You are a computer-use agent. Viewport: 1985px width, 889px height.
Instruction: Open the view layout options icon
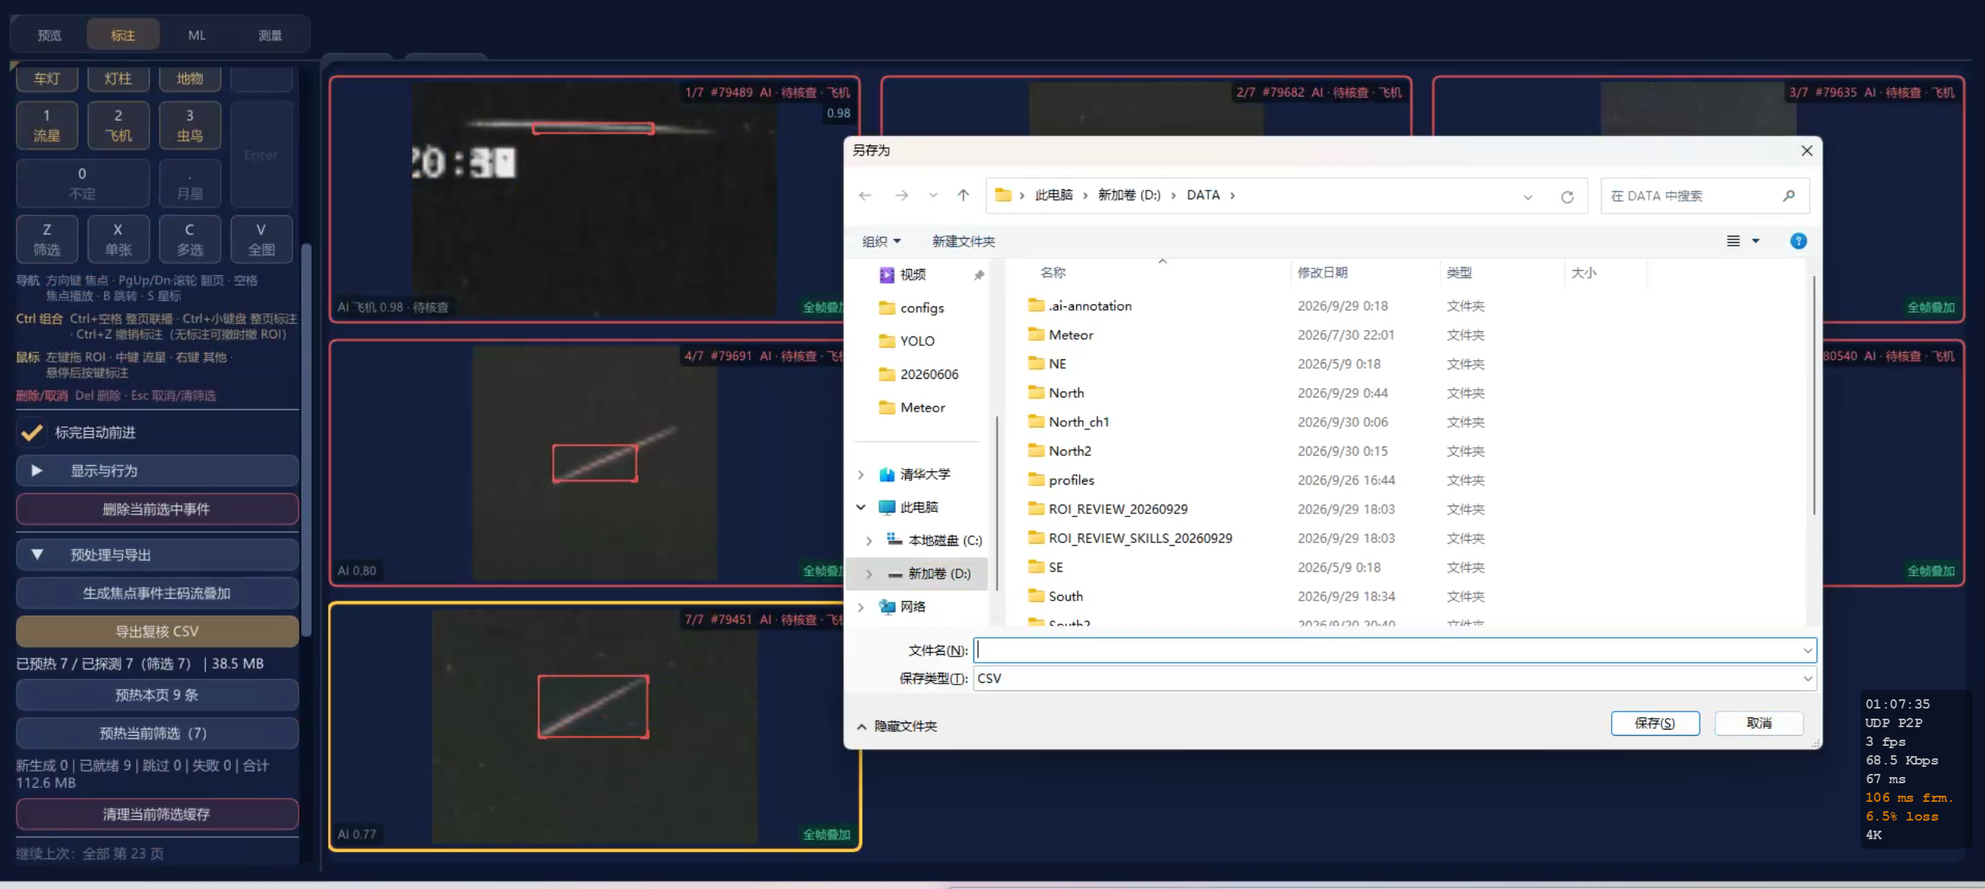[x=1733, y=241]
